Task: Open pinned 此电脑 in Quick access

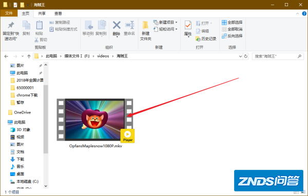Action: tap(22, 73)
